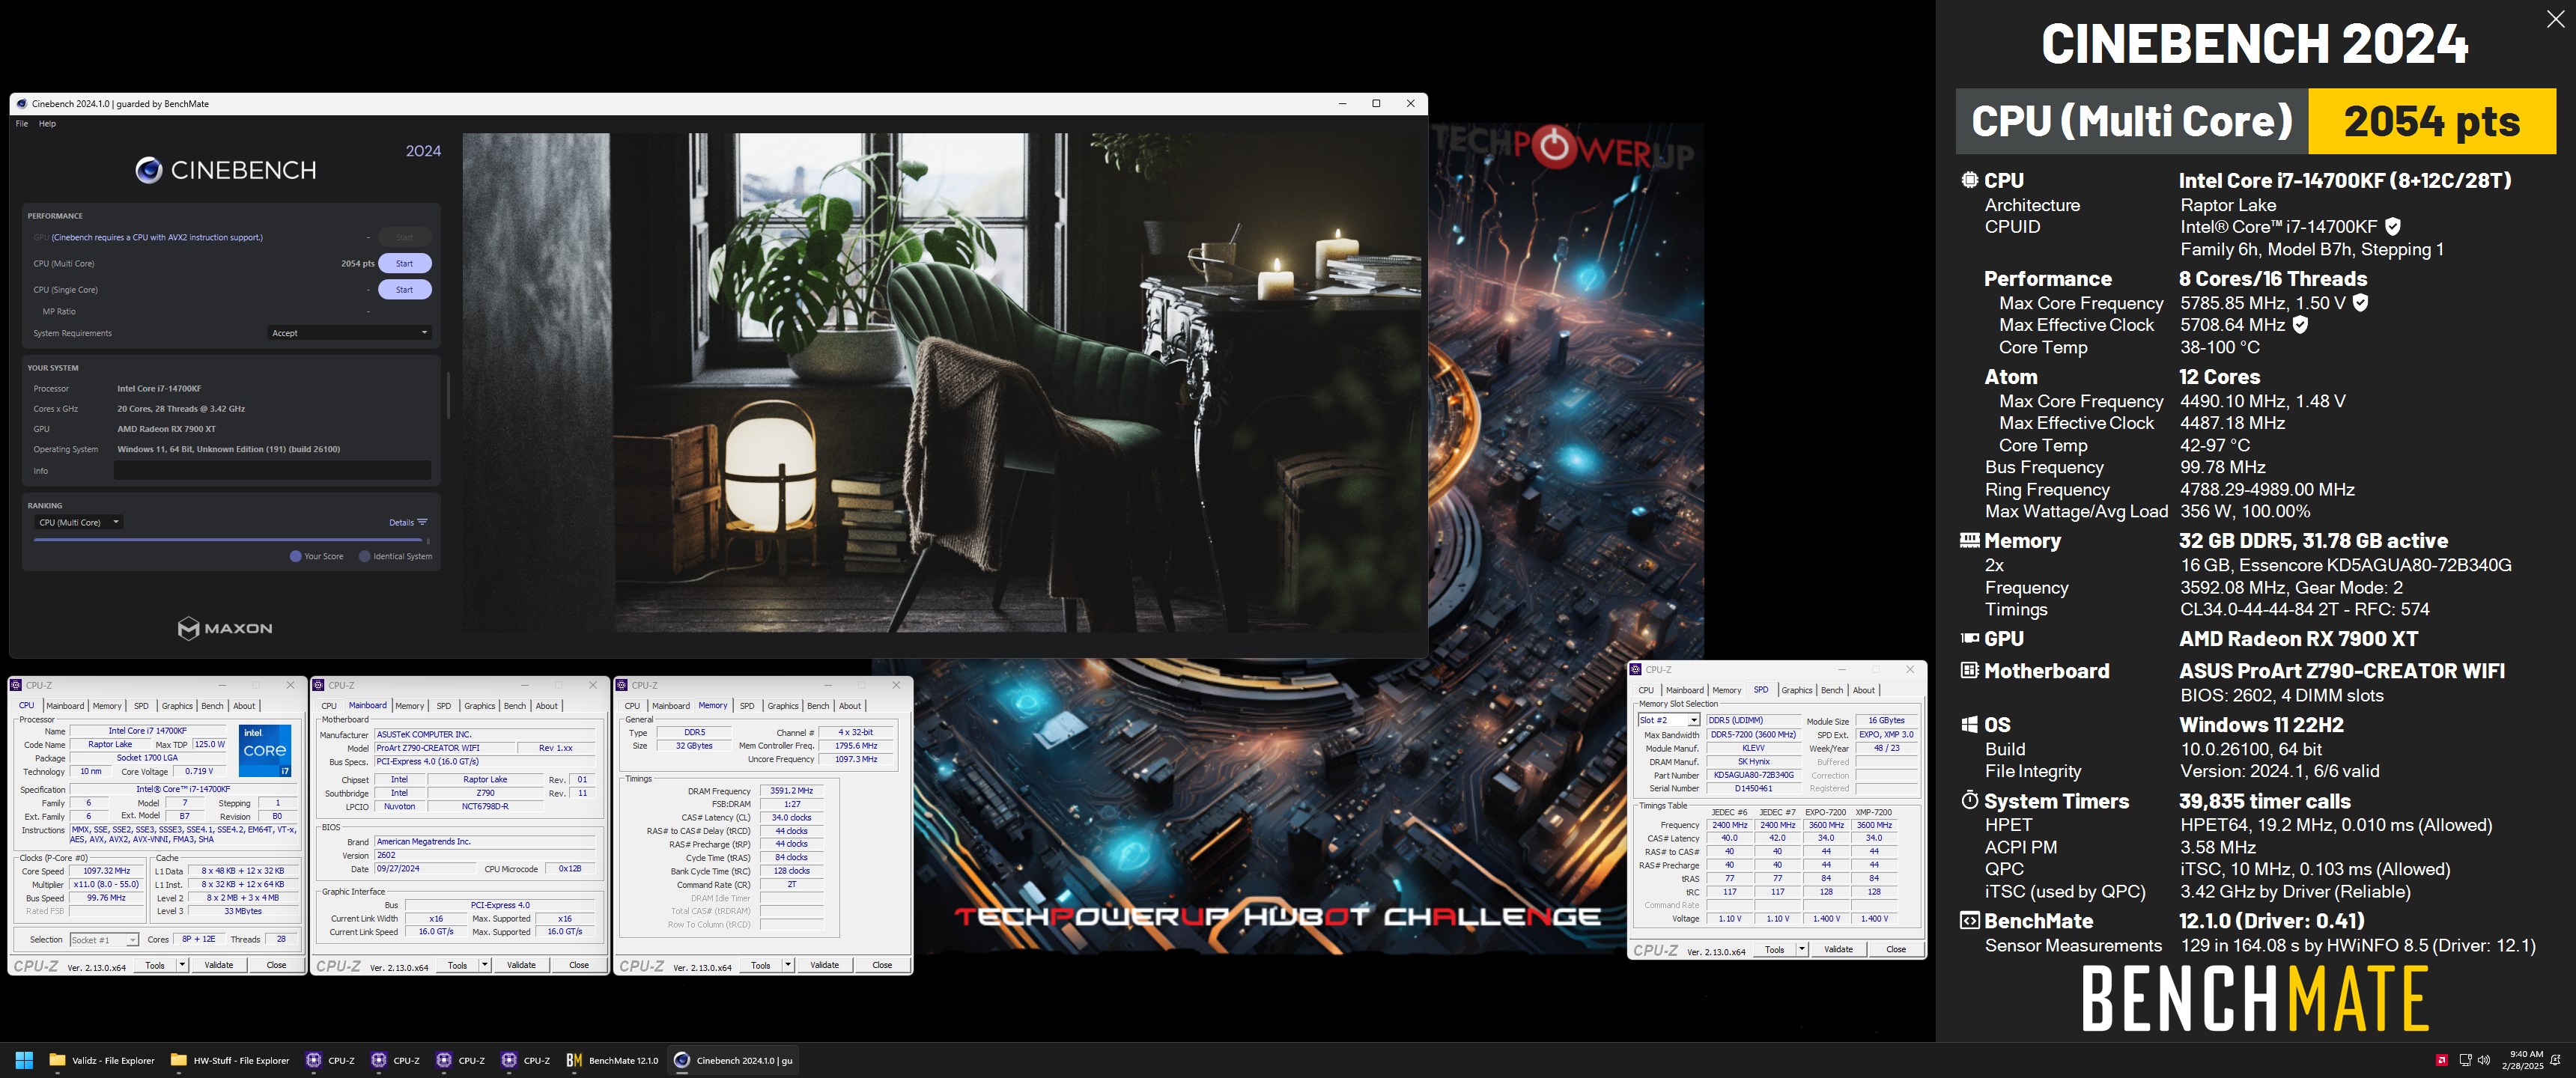Click the ranking score bar

pyautogui.click(x=228, y=540)
